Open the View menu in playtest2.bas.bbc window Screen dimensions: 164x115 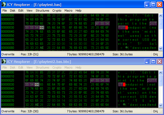[29, 67]
